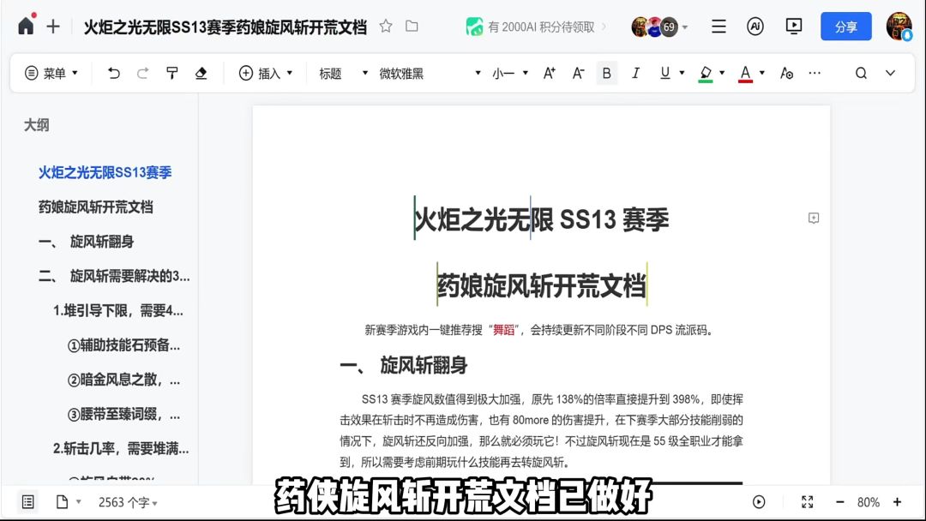Screen dimensions: 926x521
Task: Click the format painter icon
Action: click(x=171, y=73)
